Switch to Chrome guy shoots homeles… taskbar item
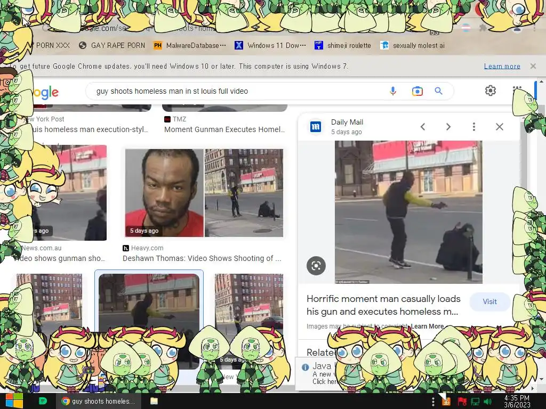Image resolution: width=546 pixels, height=409 pixels. [x=98, y=401]
